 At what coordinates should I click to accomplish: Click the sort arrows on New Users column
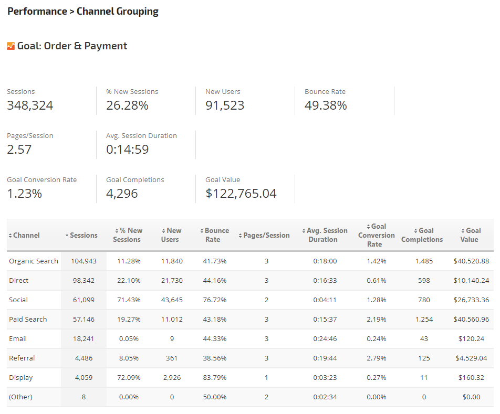tap(163, 231)
